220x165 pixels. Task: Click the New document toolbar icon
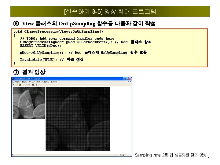tap(14, 85)
